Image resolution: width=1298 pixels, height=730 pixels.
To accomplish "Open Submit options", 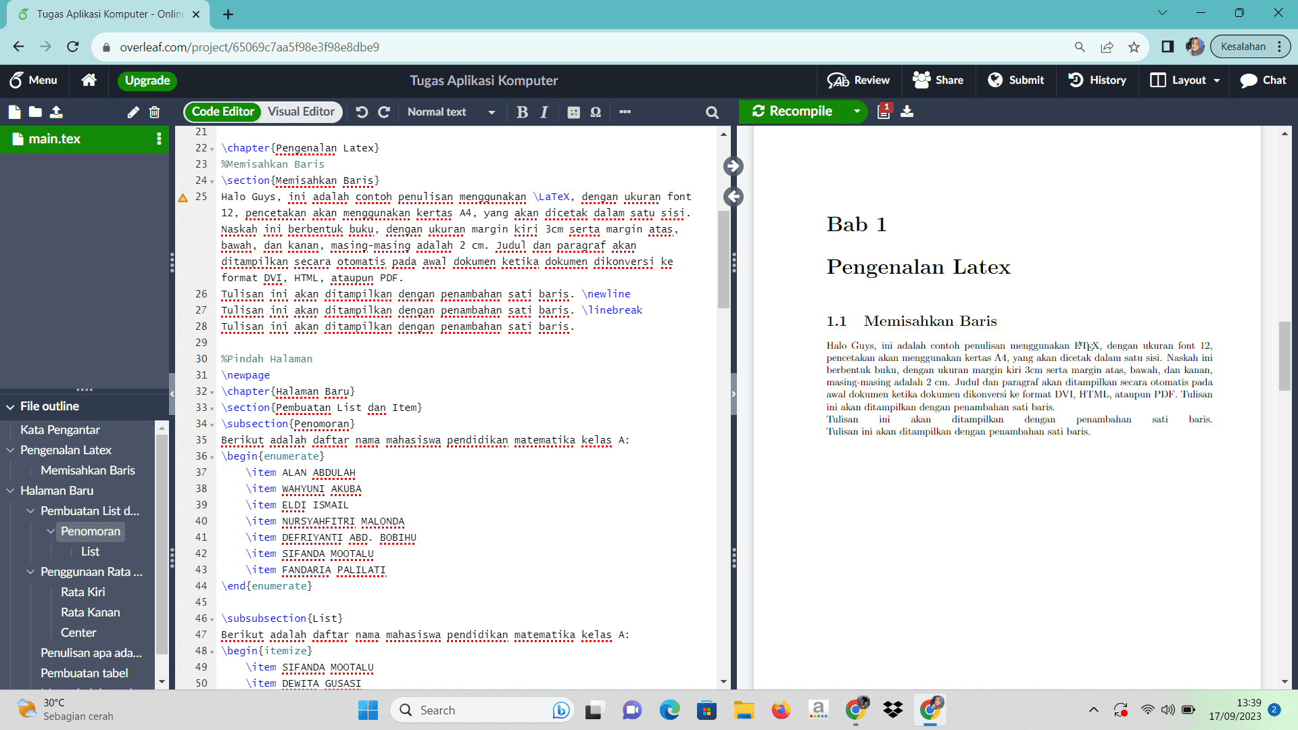I will point(1016,80).
